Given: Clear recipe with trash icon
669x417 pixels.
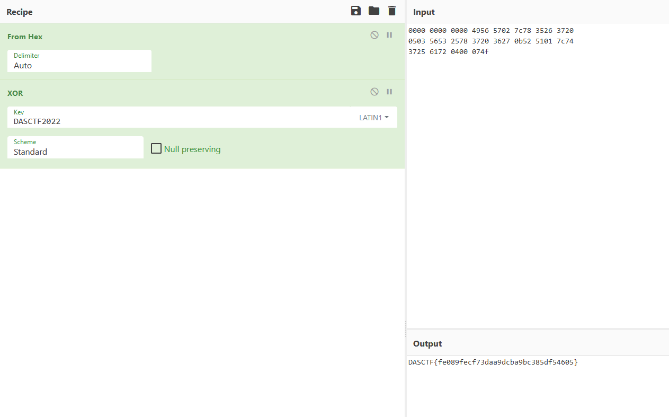Looking at the screenshot, I should pyautogui.click(x=392, y=11).
